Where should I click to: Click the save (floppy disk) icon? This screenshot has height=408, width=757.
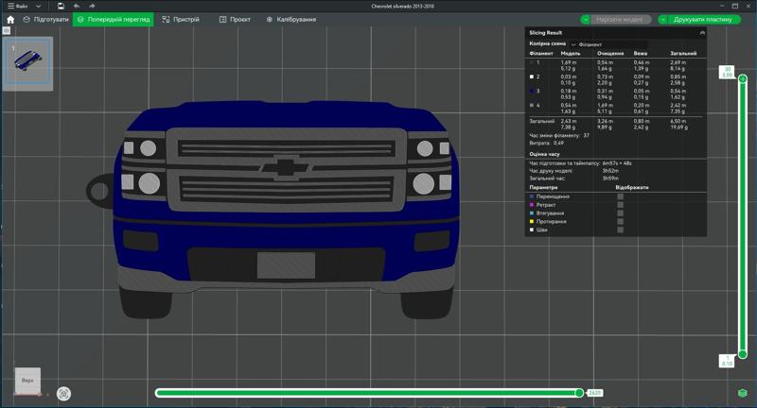[x=61, y=6]
